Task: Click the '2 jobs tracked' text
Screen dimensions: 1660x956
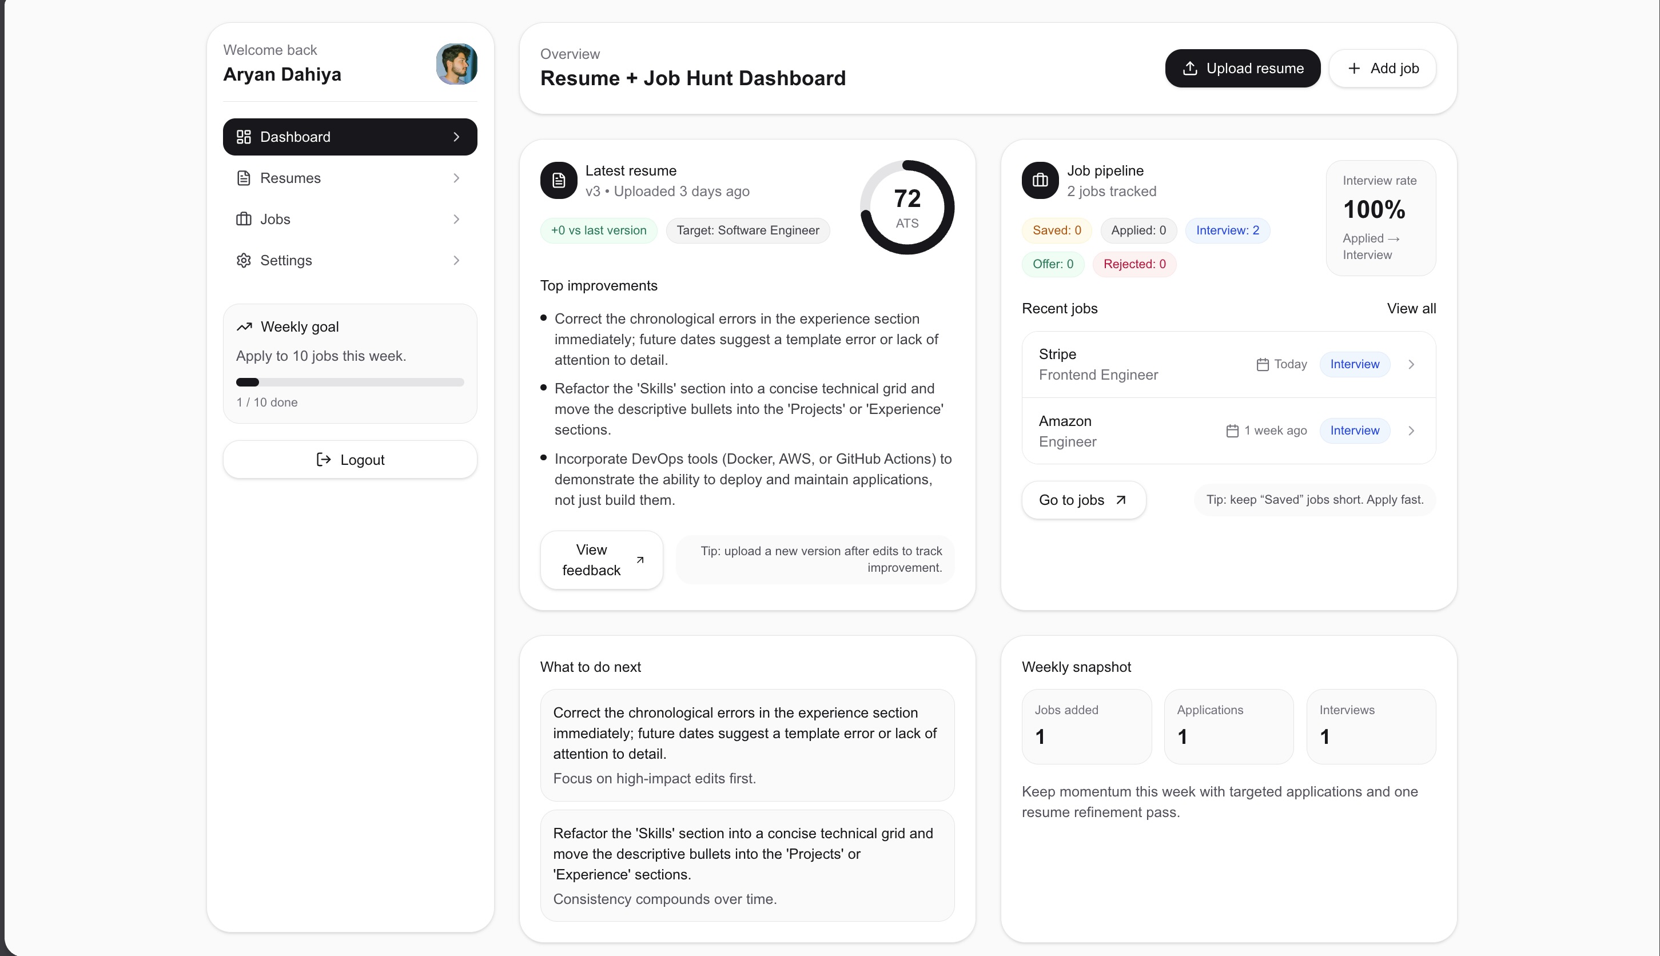Action: tap(1112, 192)
